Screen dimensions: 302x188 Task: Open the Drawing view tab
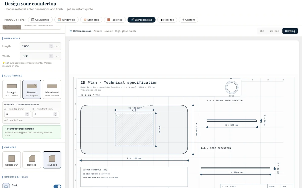290,31
